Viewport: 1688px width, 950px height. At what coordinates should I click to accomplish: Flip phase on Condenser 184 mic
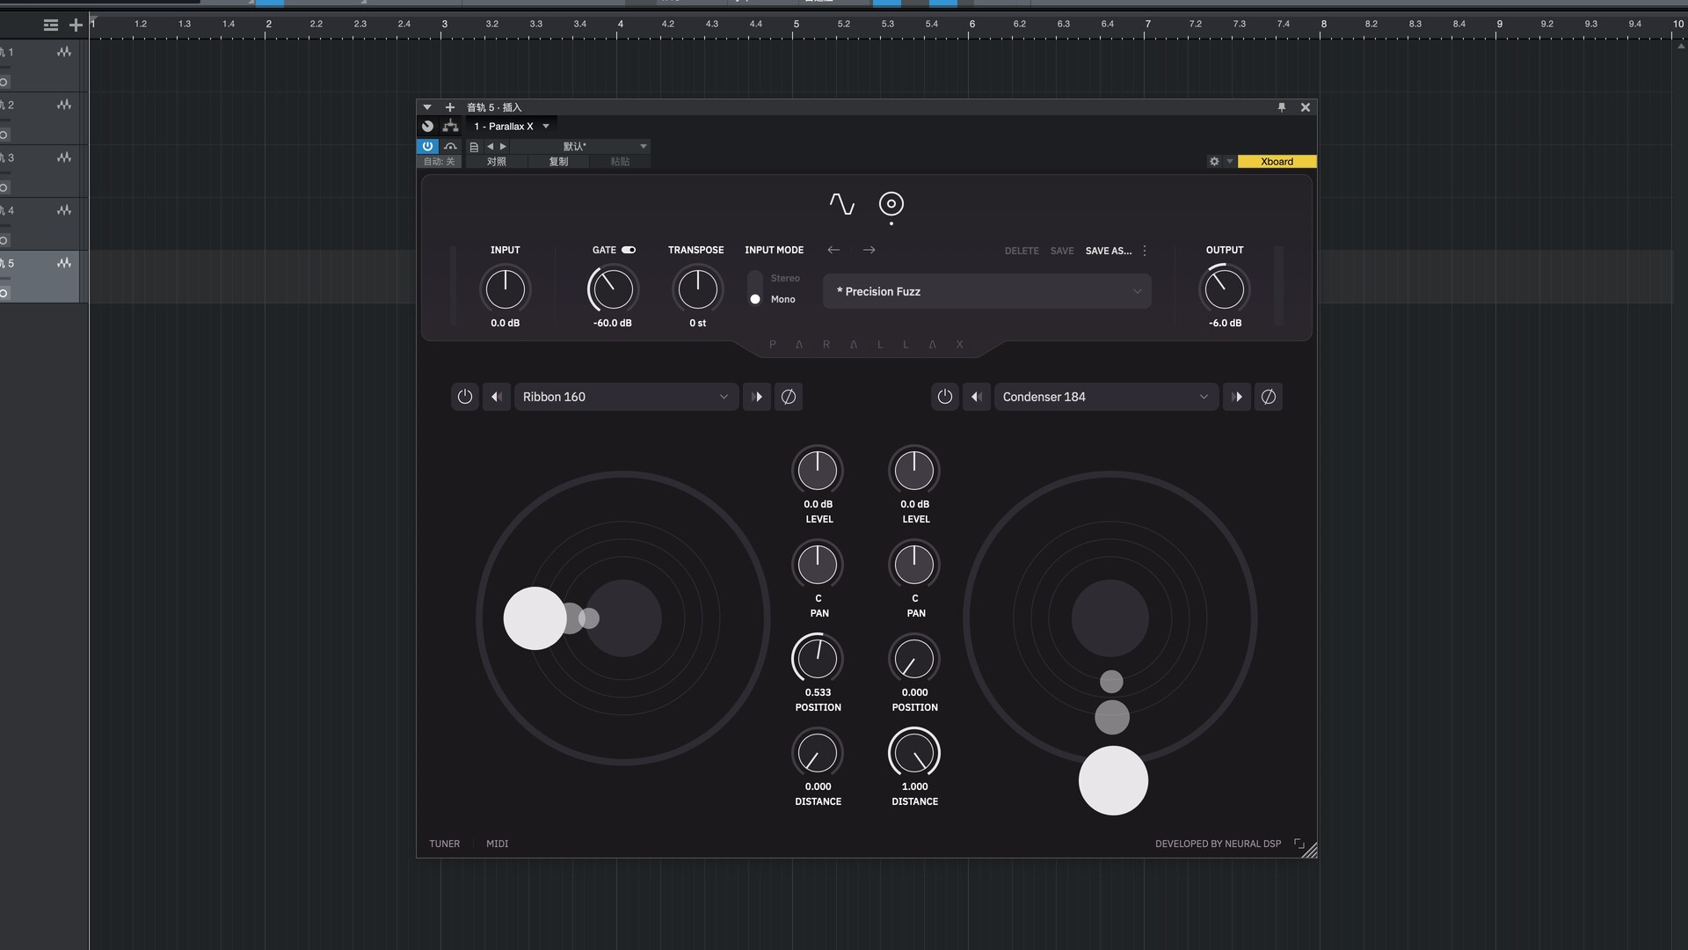(1268, 397)
